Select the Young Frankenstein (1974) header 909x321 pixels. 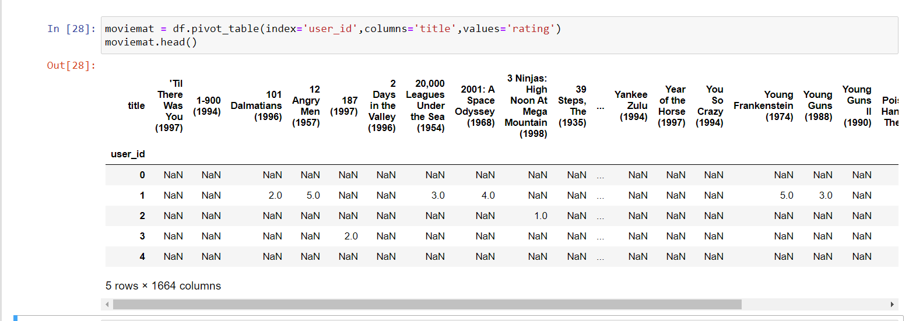[764, 106]
